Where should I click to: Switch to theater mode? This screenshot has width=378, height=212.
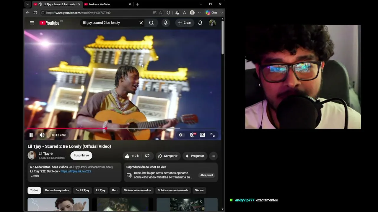tap(202, 135)
